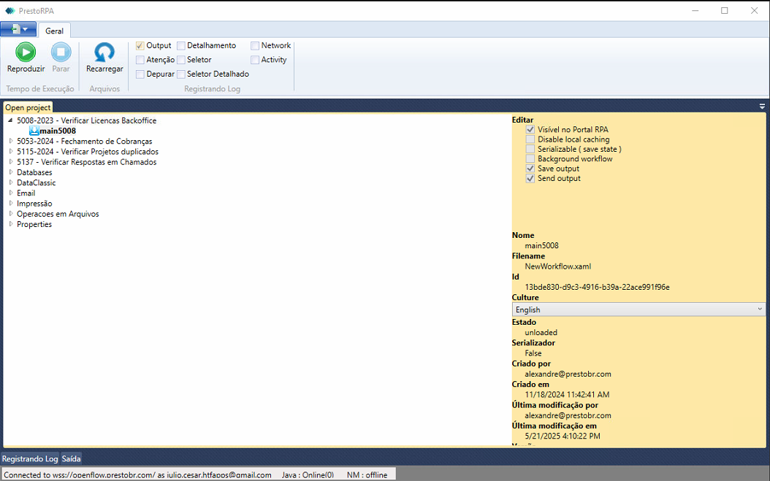
Task: Click the panel pin icon at top right
Action: click(762, 107)
